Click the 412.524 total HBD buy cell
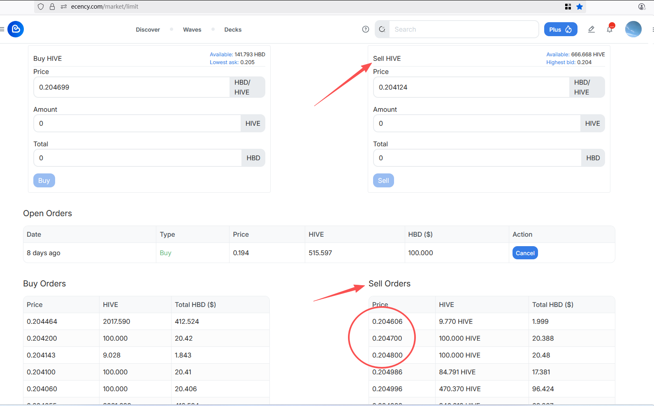The width and height of the screenshot is (654, 406). coord(187,321)
